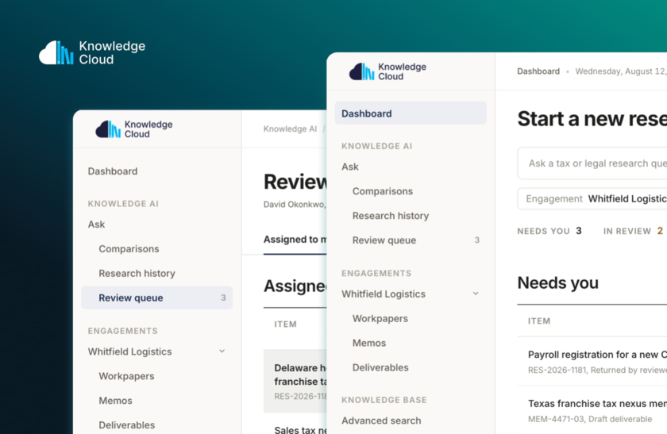Click the Dashboard breadcrumb in front window
Screen dimensions: 667x434
click(x=538, y=71)
